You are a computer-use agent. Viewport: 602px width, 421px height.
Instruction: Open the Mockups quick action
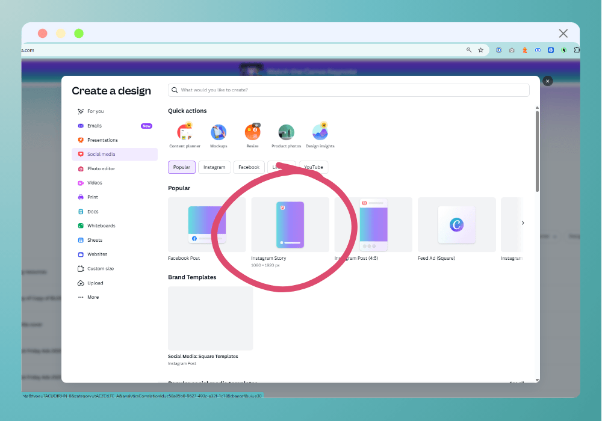tap(219, 135)
